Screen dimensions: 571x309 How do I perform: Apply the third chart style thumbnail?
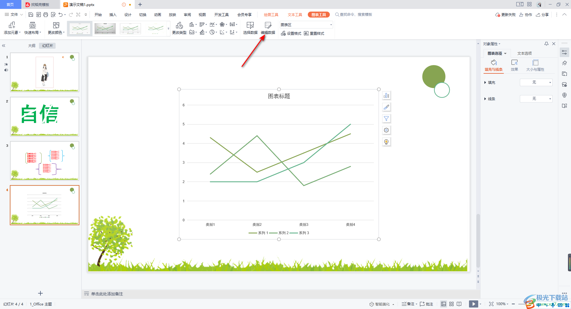click(x=130, y=29)
